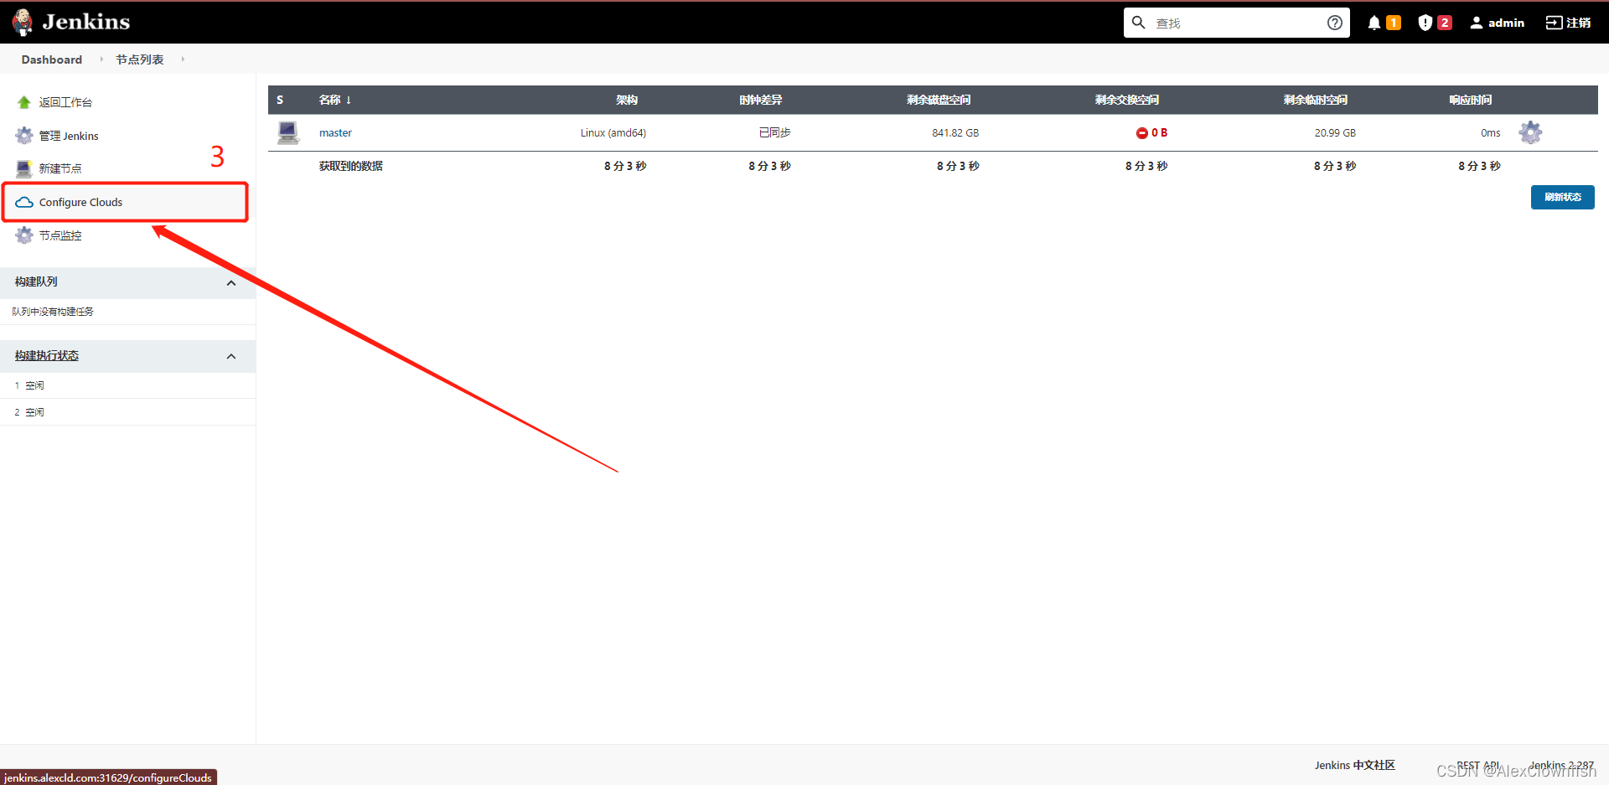Click the Jenkins butler logo icon
Screen dimensions: 1609x785
tap(23, 23)
